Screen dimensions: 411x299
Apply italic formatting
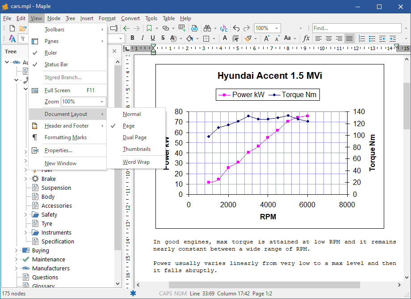pyautogui.click(x=143, y=38)
